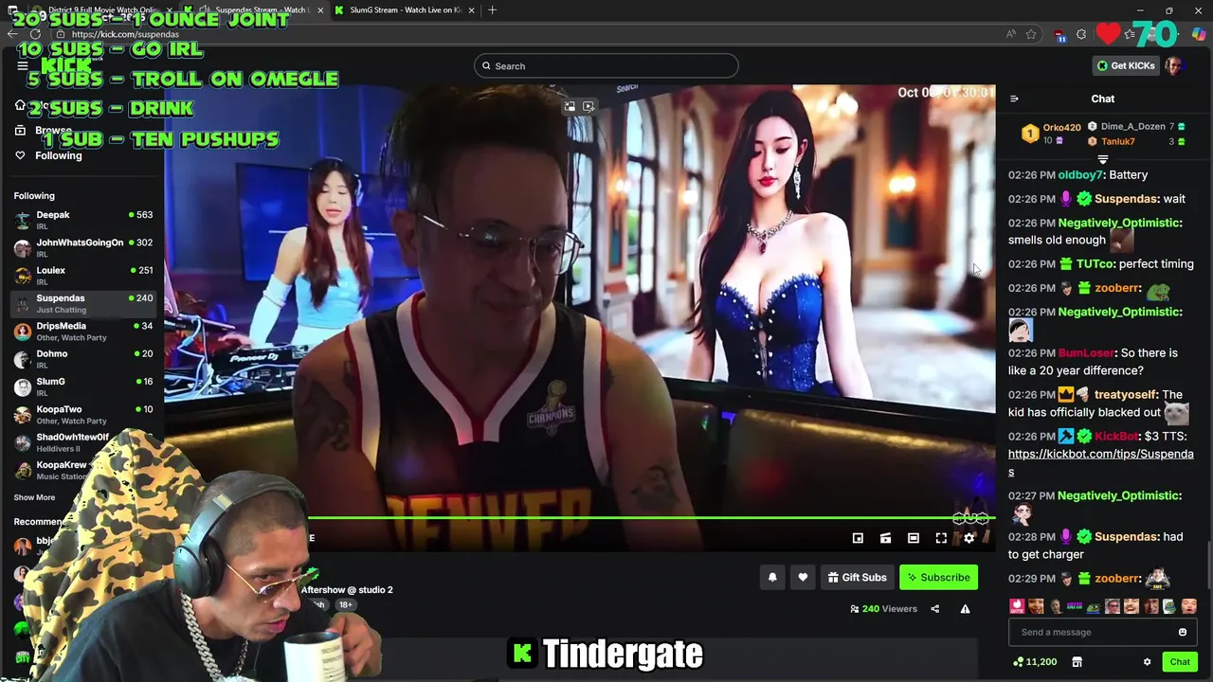Collapse the chat panel arrow icon
Viewport: 1213px width, 682px height.
[1014, 99]
